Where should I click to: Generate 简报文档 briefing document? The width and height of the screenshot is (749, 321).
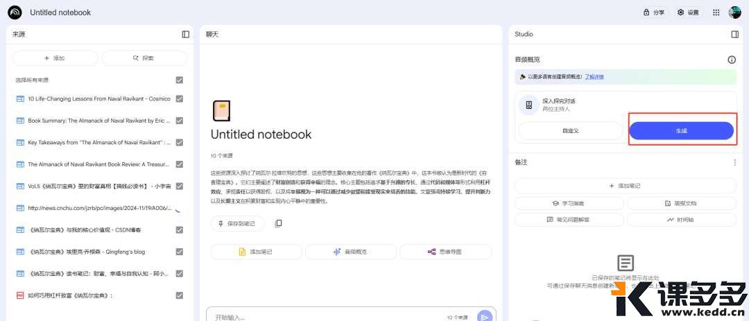682,203
